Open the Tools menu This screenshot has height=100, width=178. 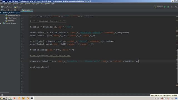[38, 4]
